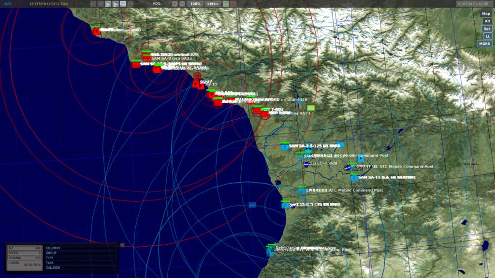Select the SPEED field in info panel
Image resolution: width=495 pixels, height=278 pixels.
(25, 253)
